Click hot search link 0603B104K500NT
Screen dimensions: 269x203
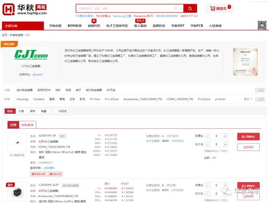[x=167, y=16]
